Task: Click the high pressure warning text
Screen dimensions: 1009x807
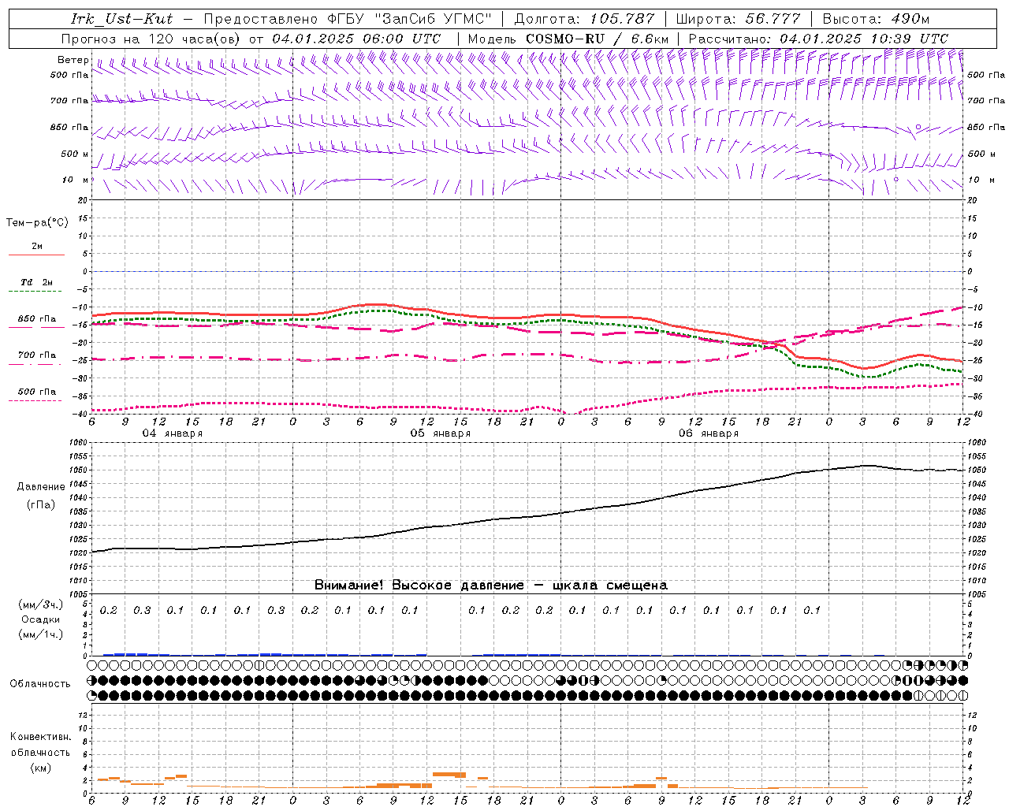Action: click(x=490, y=585)
